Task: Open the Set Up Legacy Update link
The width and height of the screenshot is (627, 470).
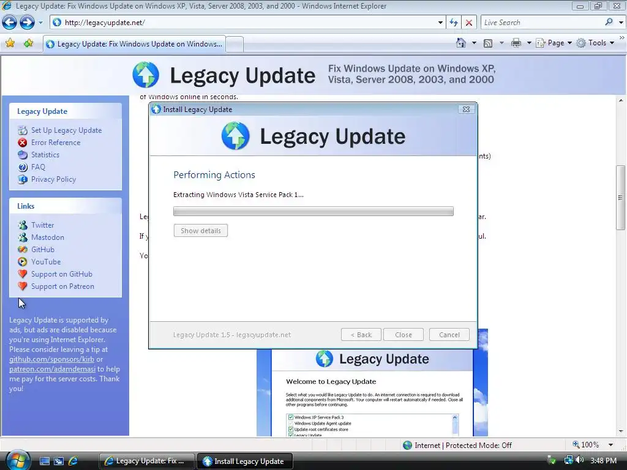Action: point(66,130)
